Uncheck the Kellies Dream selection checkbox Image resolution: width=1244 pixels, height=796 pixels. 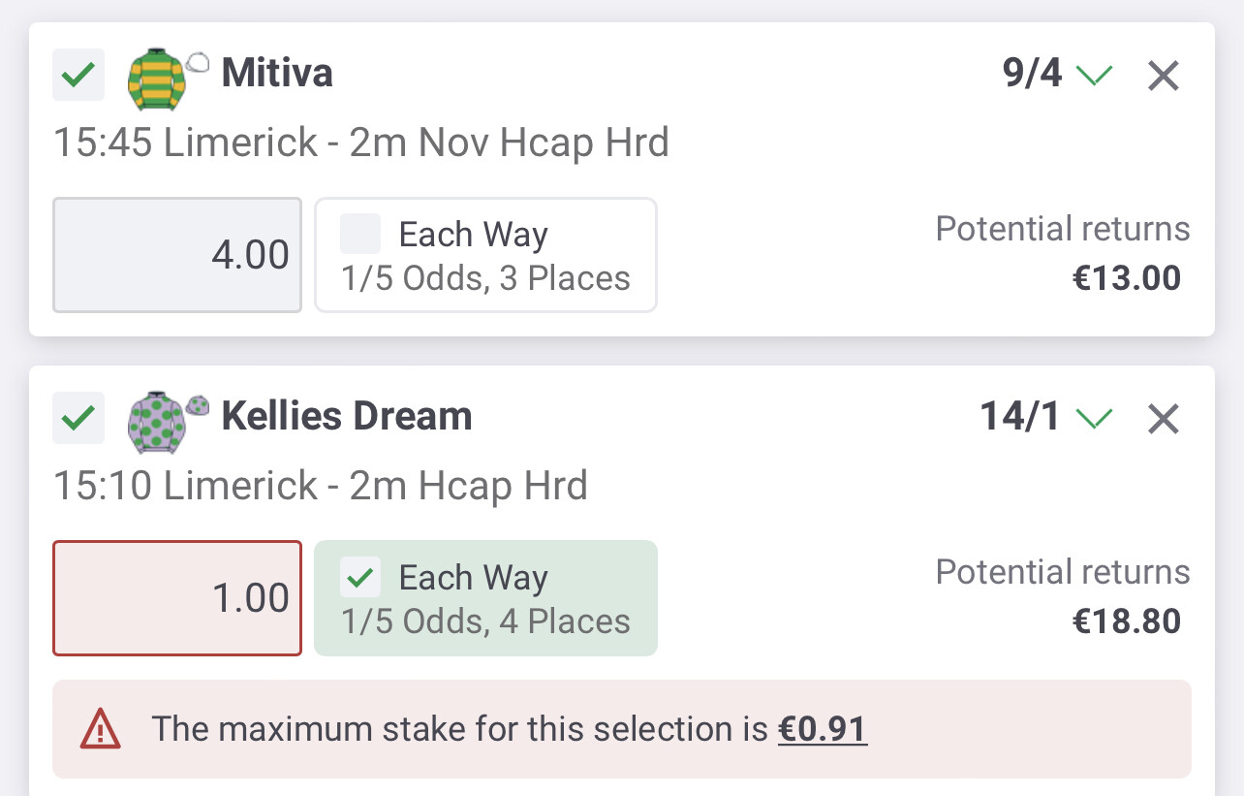pos(78,418)
